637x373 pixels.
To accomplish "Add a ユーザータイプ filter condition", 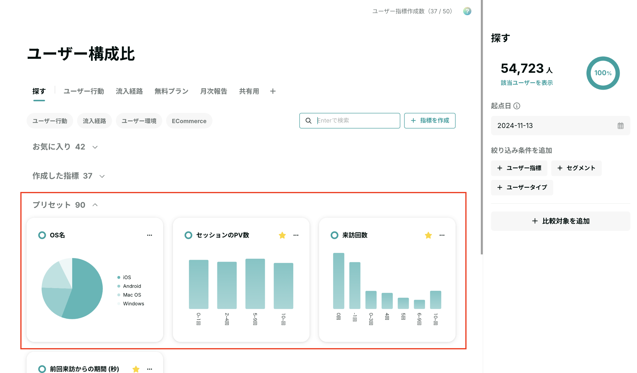I will point(522,187).
